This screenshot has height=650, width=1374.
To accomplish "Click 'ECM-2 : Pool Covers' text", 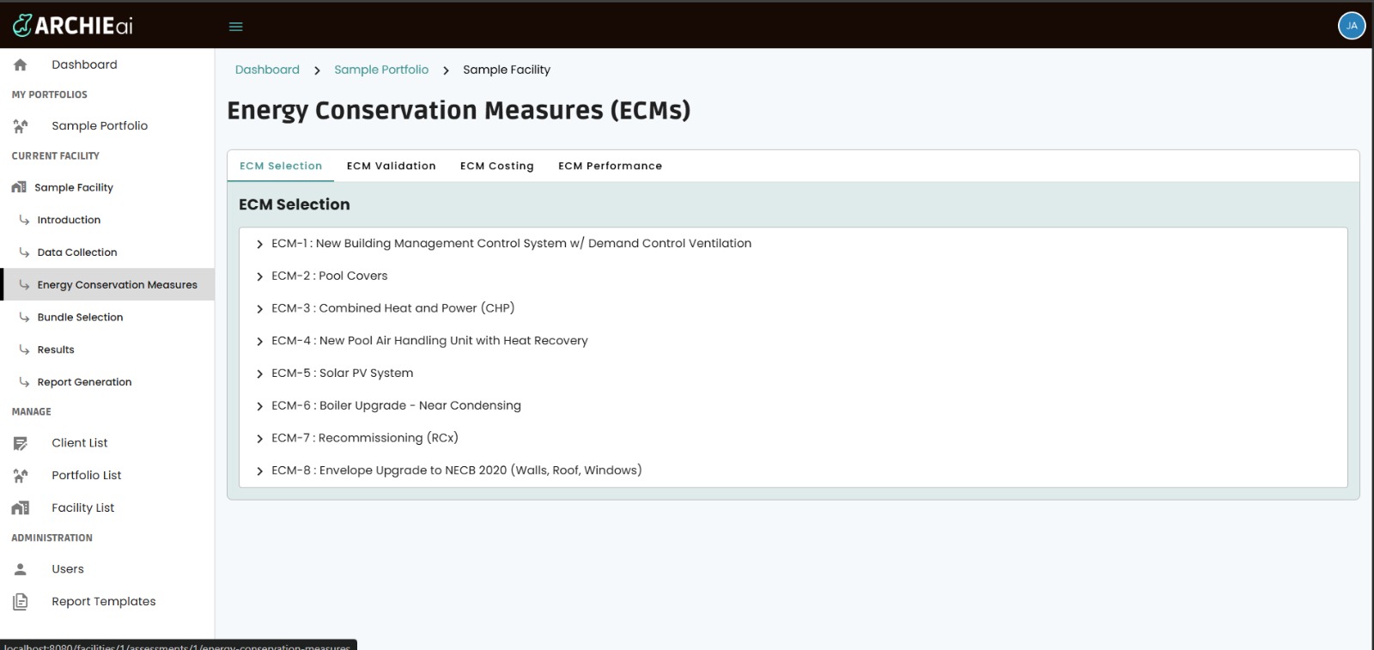I will pos(330,276).
